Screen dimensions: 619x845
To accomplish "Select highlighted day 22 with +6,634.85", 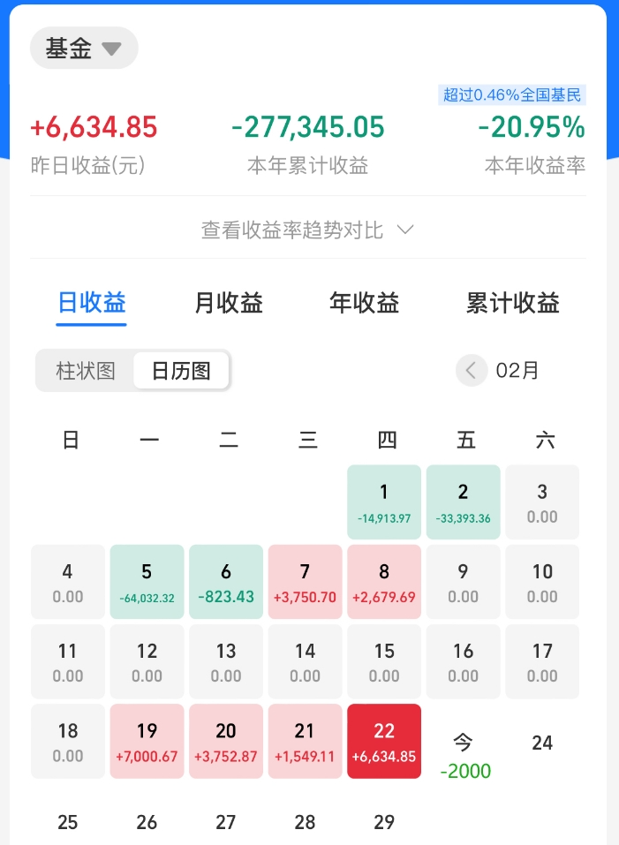I will click(384, 742).
